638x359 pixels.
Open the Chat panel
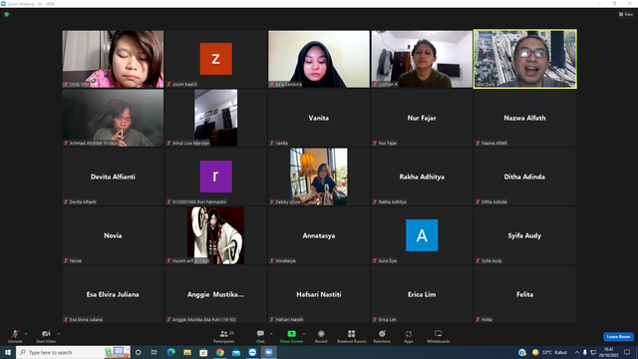[x=260, y=336]
